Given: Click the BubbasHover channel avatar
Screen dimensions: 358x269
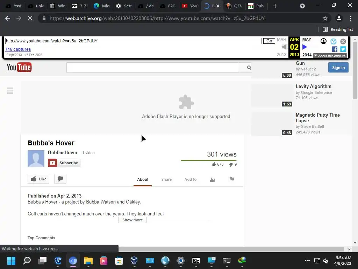Looking at the screenshot, I should 36,159.
